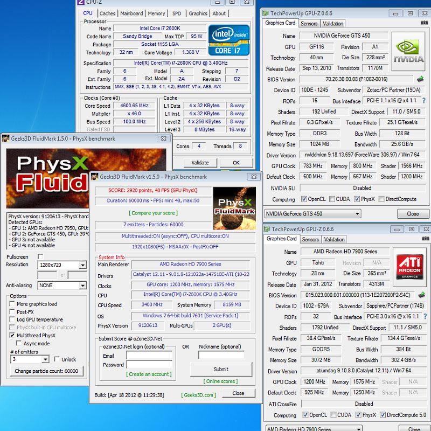
Task: Save BIOS using chip icon in AMD GPU-Z
Action: [422, 295]
